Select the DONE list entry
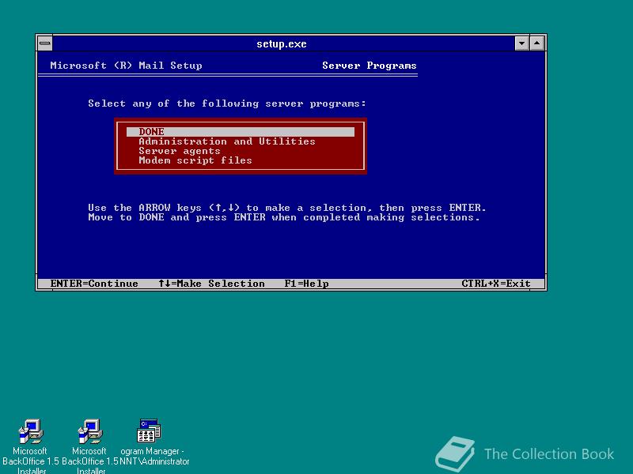This screenshot has width=633, height=474. [x=241, y=132]
